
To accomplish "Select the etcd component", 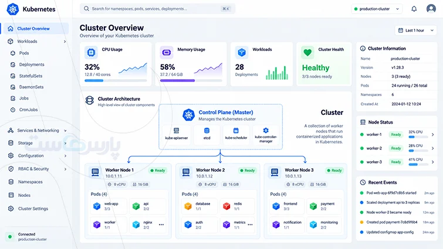I will point(207,134).
